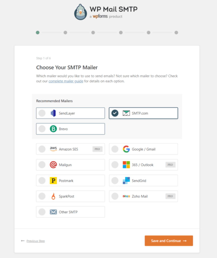Click the Brevo green logo icon
The height and width of the screenshot is (258, 217).
pyautogui.click(x=53, y=129)
